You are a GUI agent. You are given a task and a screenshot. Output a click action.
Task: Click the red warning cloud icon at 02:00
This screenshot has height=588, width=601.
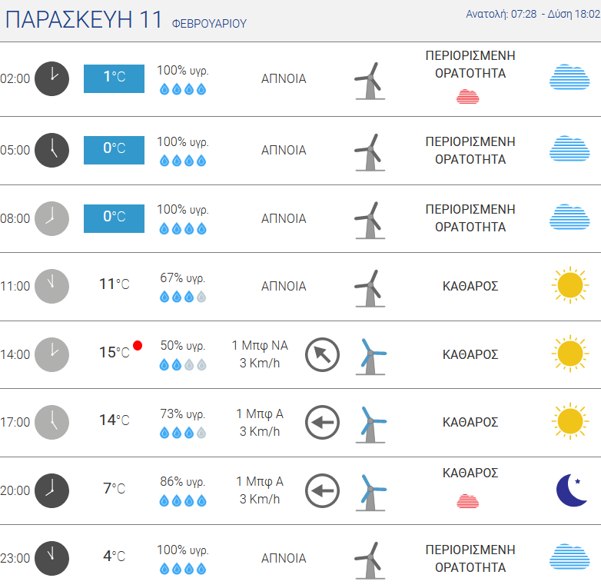(467, 97)
